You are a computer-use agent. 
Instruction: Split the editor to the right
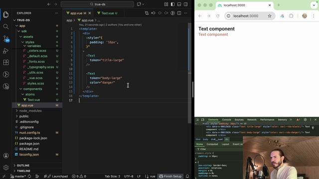click(179, 13)
